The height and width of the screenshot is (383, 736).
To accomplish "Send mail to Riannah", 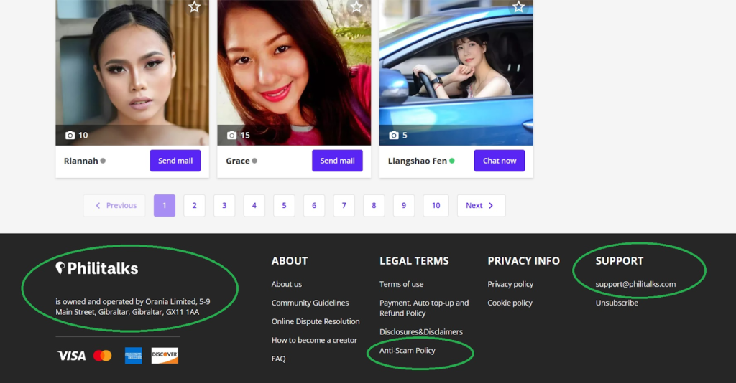I will tap(175, 161).
